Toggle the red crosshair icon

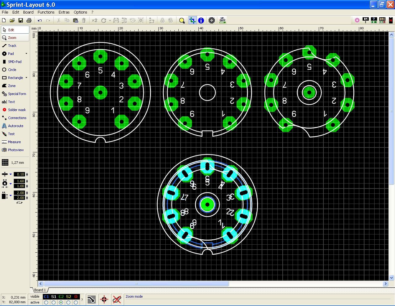(104, 299)
